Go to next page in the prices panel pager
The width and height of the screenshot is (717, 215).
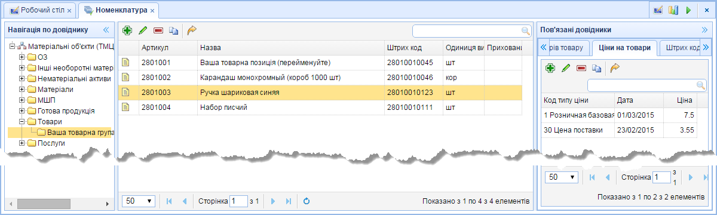tap(690, 177)
